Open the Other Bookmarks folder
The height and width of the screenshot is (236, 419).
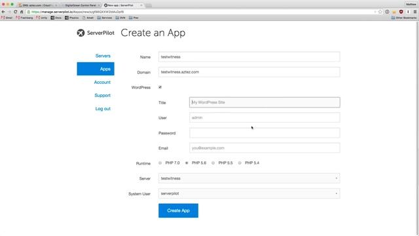click(404, 18)
